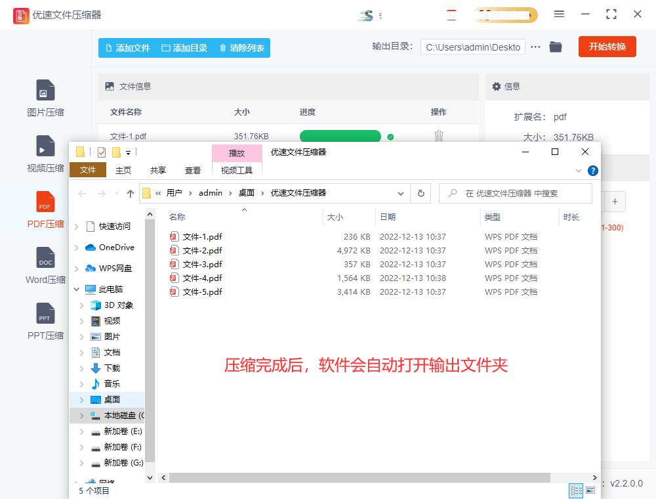This screenshot has height=499, width=656.
Task: Click the 添加文件 add file button
Action: tap(128, 48)
